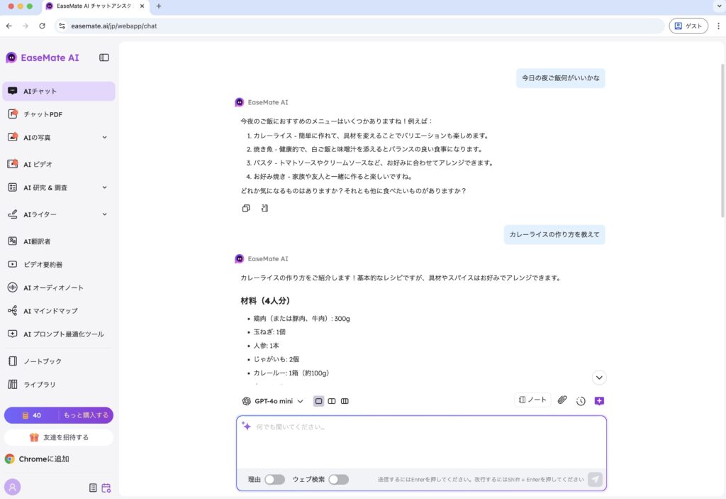This screenshot has width=726, height=499.
Task: Select the two-column layout icon
Action: pyautogui.click(x=331, y=401)
